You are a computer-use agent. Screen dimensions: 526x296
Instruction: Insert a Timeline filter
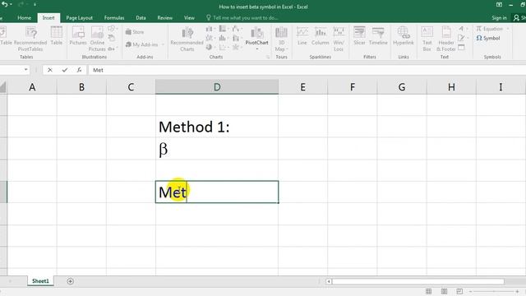[x=378, y=35]
